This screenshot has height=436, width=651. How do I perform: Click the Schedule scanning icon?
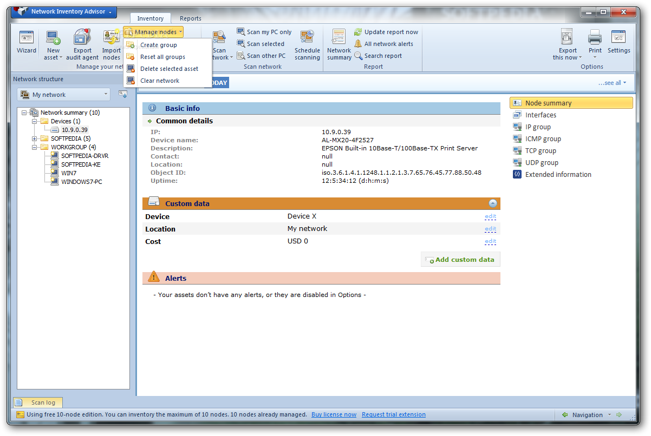tap(307, 37)
